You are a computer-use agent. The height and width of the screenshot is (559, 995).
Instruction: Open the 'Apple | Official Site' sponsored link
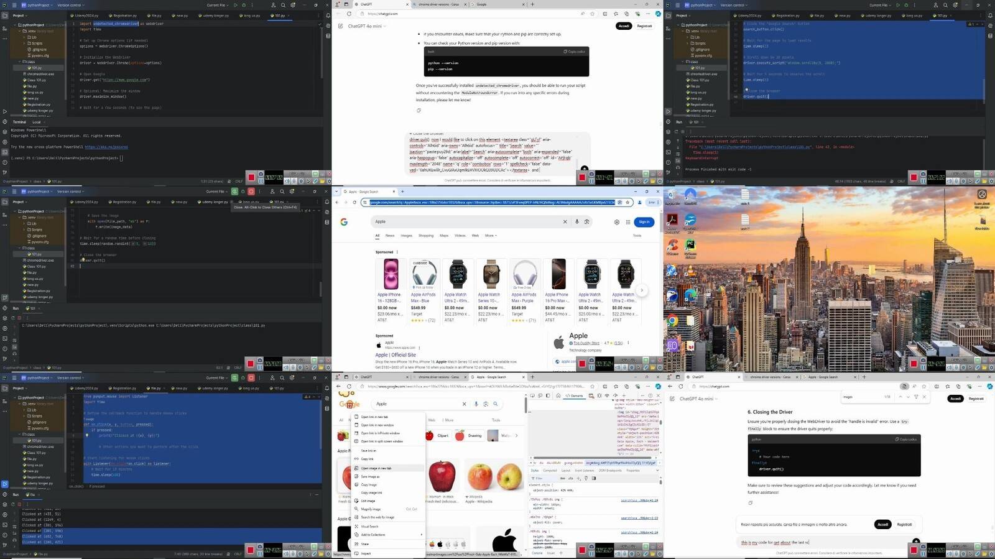[x=396, y=355]
